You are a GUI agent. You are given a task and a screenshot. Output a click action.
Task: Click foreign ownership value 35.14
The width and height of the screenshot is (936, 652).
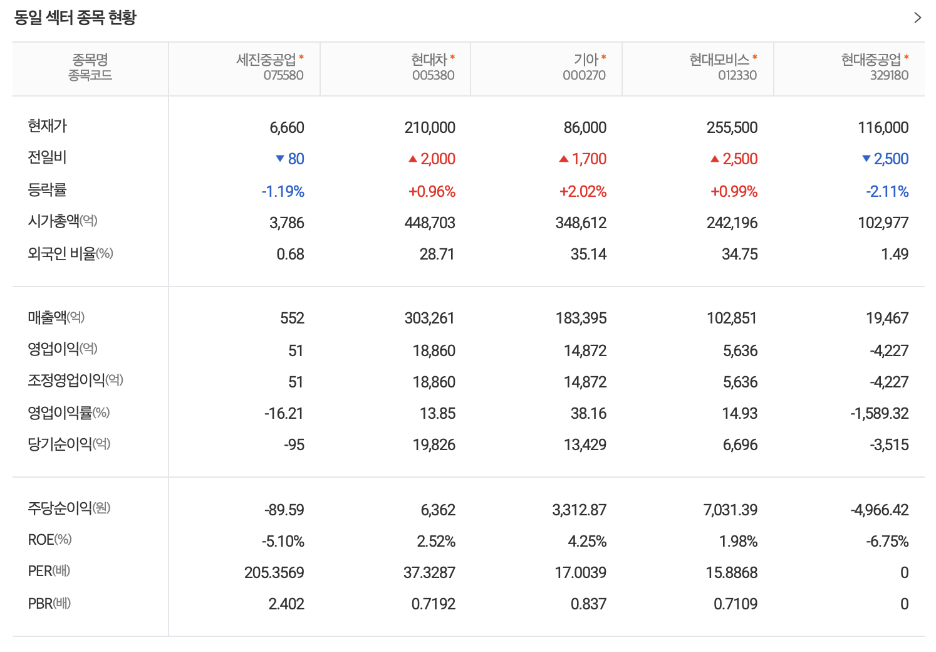tap(589, 254)
